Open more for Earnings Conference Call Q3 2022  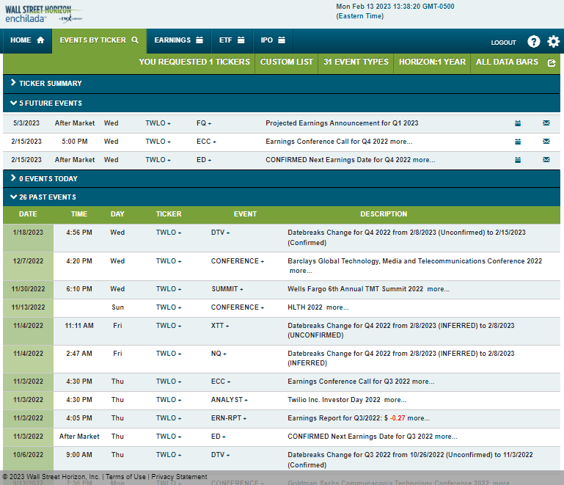click(423, 382)
